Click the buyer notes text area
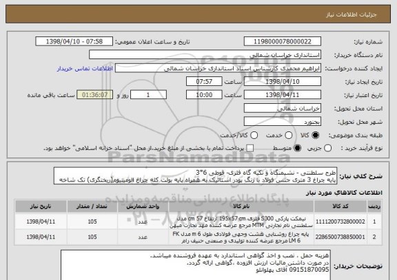The image size is (397, 280). pos(195,265)
